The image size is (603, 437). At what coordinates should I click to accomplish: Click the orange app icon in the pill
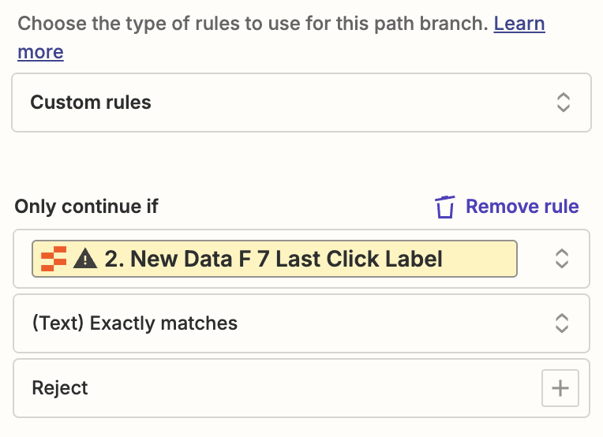[54, 259]
